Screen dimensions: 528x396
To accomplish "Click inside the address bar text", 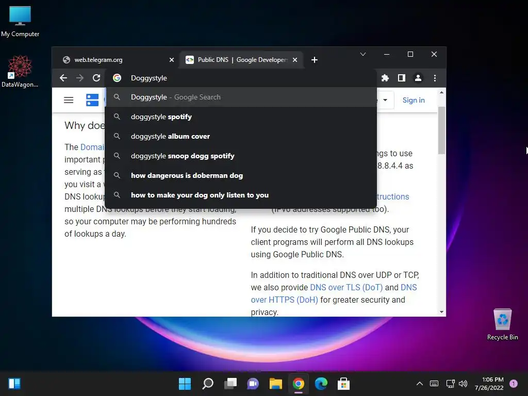I will coord(149,78).
